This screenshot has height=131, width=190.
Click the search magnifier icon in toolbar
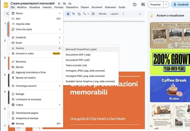(7, 14)
